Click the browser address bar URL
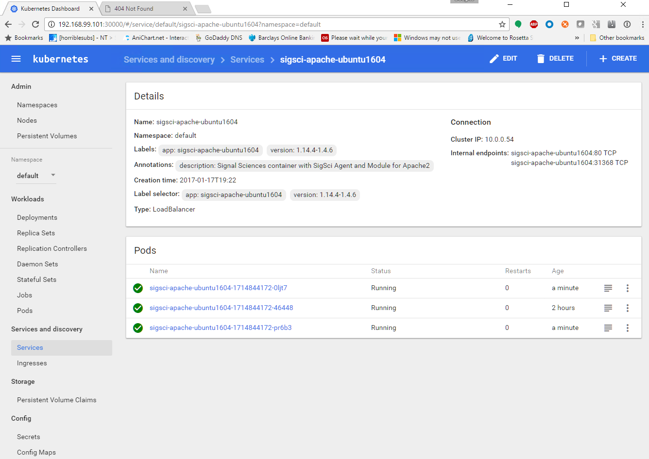Screen dimensions: 649x459 (x=189, y=24)
